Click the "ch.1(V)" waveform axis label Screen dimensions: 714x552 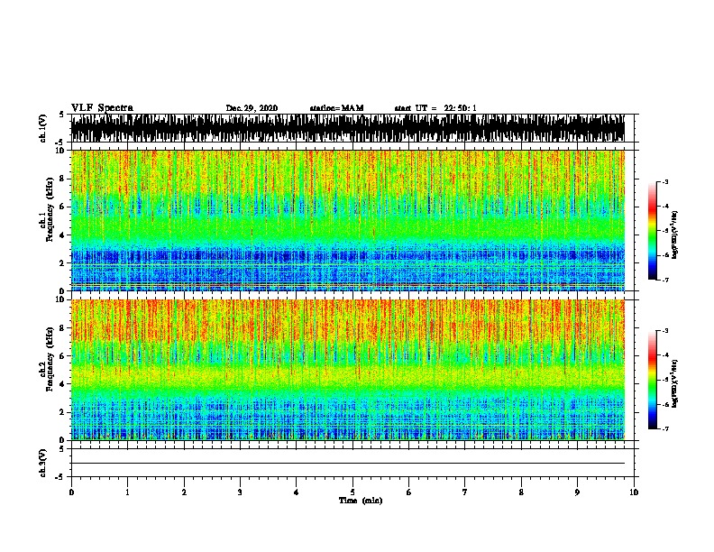coord(42,128)
